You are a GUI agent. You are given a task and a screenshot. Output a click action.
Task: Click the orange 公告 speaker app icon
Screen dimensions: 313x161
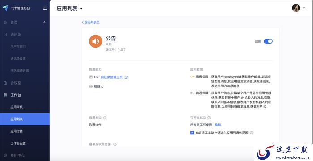[95, 41]
